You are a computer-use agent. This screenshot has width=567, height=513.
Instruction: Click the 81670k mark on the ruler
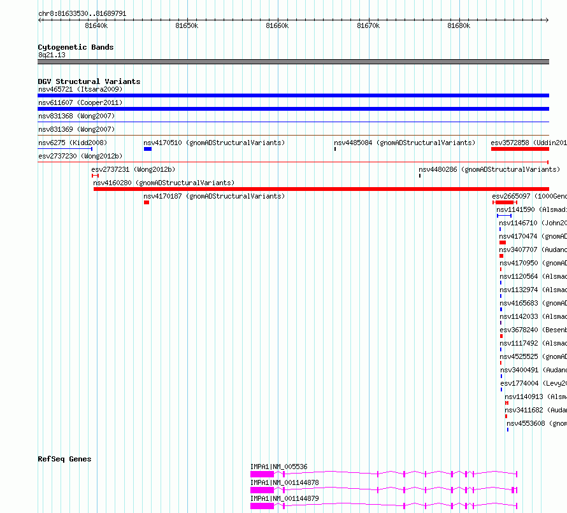pos(368,25)
